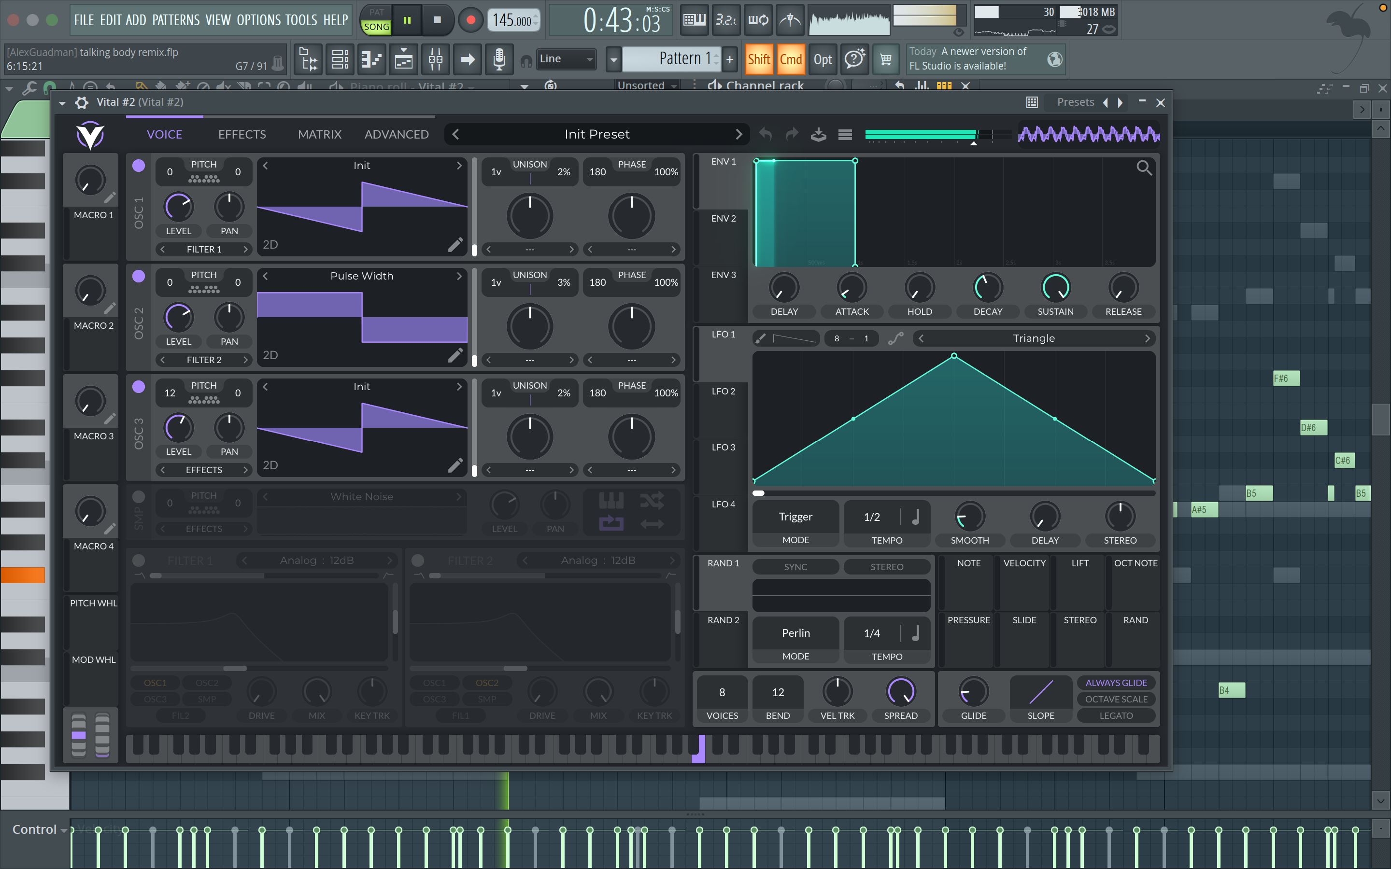Open the TOOLS menu
This screenshot has width=1391, height=869.
point(300,20)
